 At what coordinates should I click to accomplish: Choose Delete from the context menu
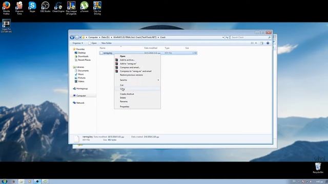(x=137, y=98)
